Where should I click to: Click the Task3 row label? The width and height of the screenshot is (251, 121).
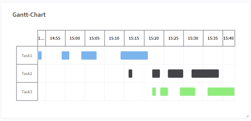tap(27, 92)
